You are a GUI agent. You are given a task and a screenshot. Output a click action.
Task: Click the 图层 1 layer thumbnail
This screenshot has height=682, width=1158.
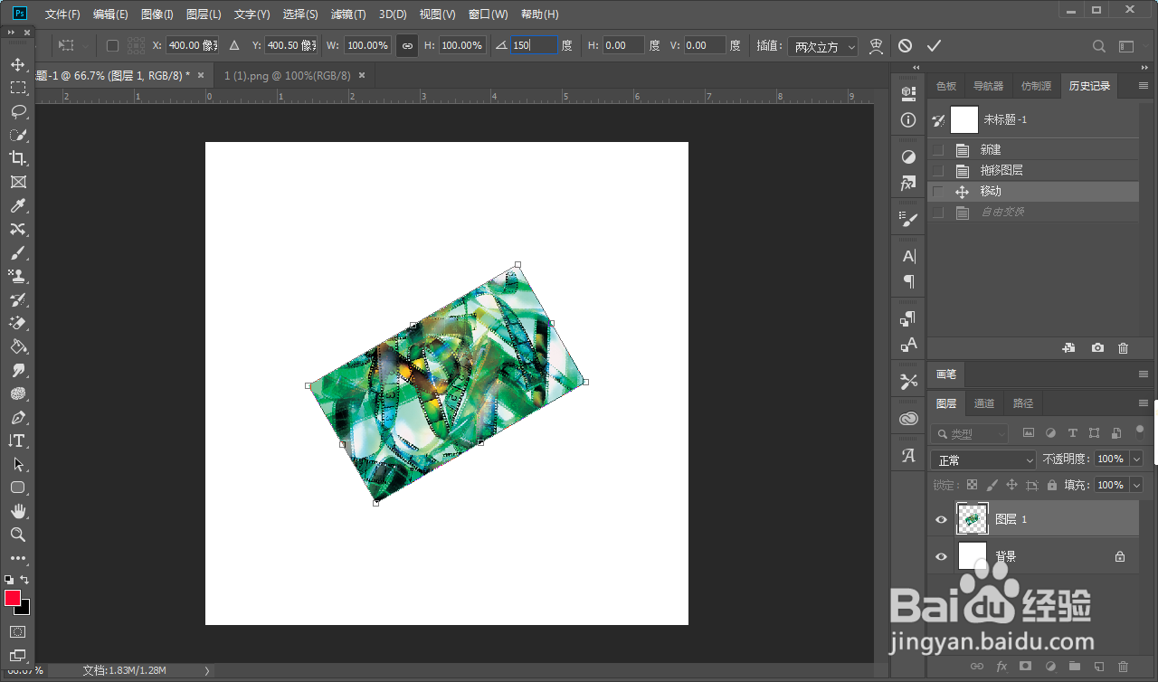972,519
